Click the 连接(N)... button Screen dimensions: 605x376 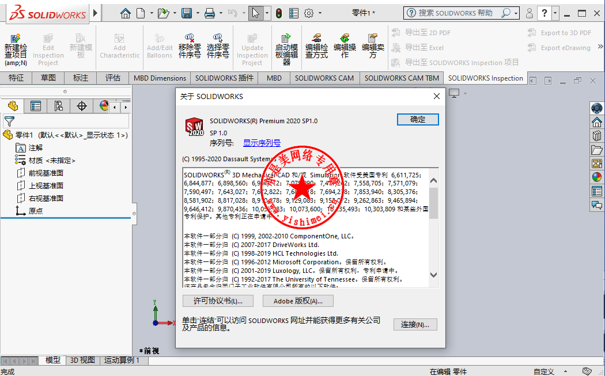pyautogui.click(x=415, y=325)
